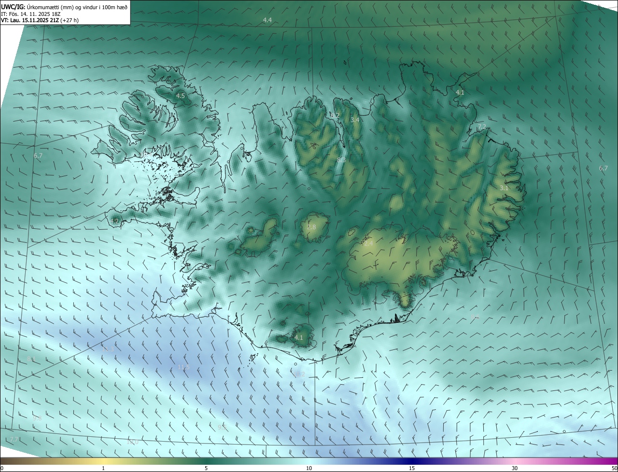
Task: Click the colorbar tick label 30
Action: pos(515,468)
